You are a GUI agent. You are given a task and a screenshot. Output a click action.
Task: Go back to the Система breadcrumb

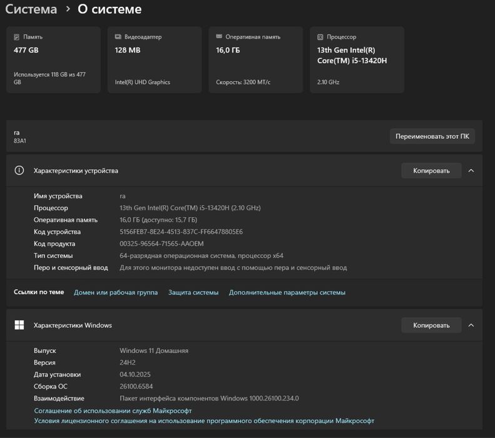click(31, 9)
